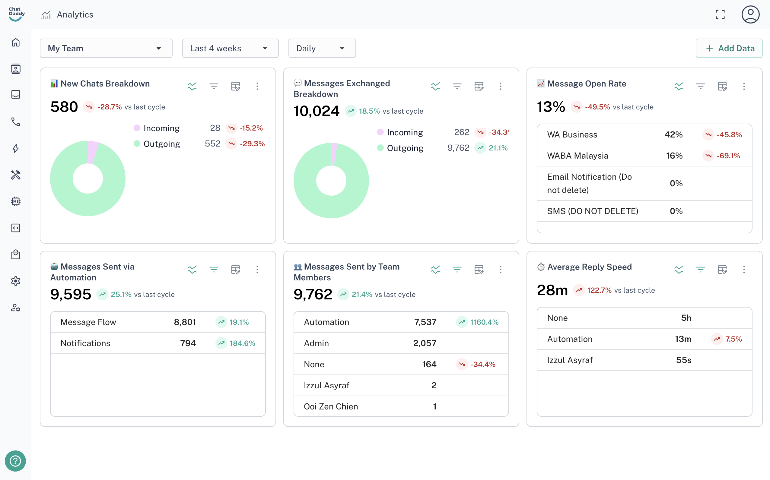
Task: Open the phone calls sidebar icon
Action: 16,122
